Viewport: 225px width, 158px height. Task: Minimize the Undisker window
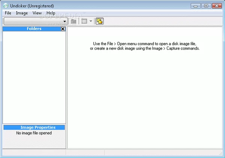(196, 6)
